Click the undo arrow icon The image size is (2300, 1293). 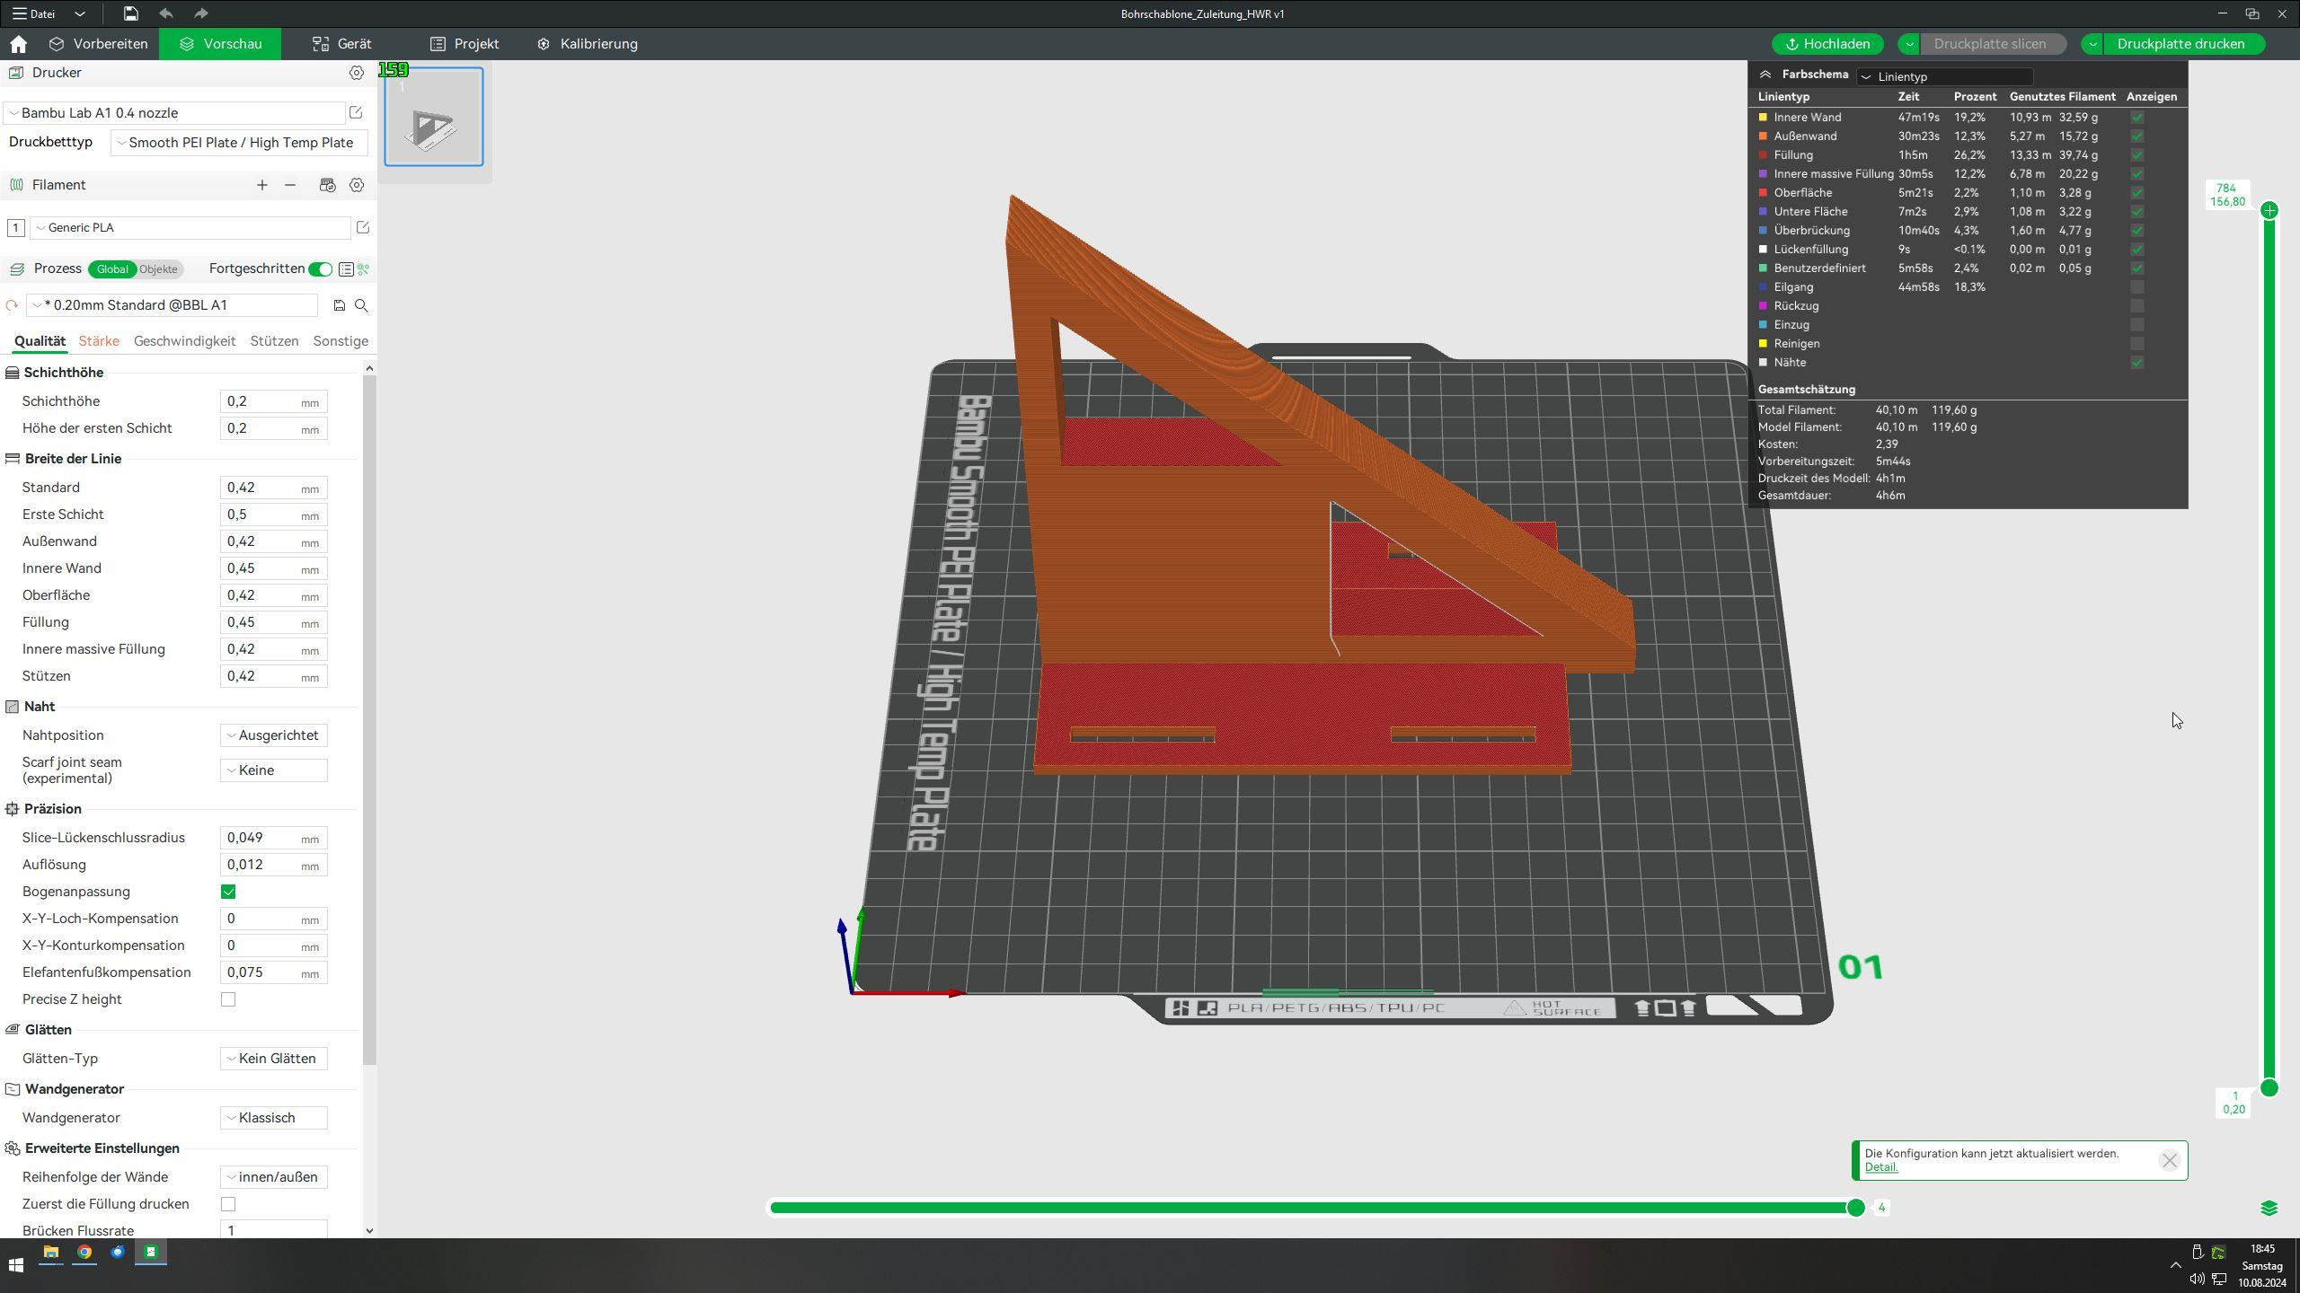click(x=166, y=13)
